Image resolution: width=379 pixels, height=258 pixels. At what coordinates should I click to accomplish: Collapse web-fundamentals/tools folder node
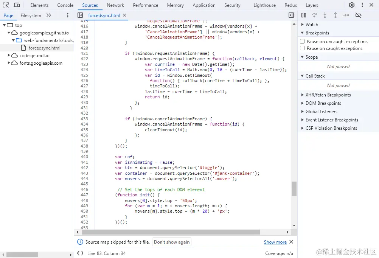coord(13,40)
